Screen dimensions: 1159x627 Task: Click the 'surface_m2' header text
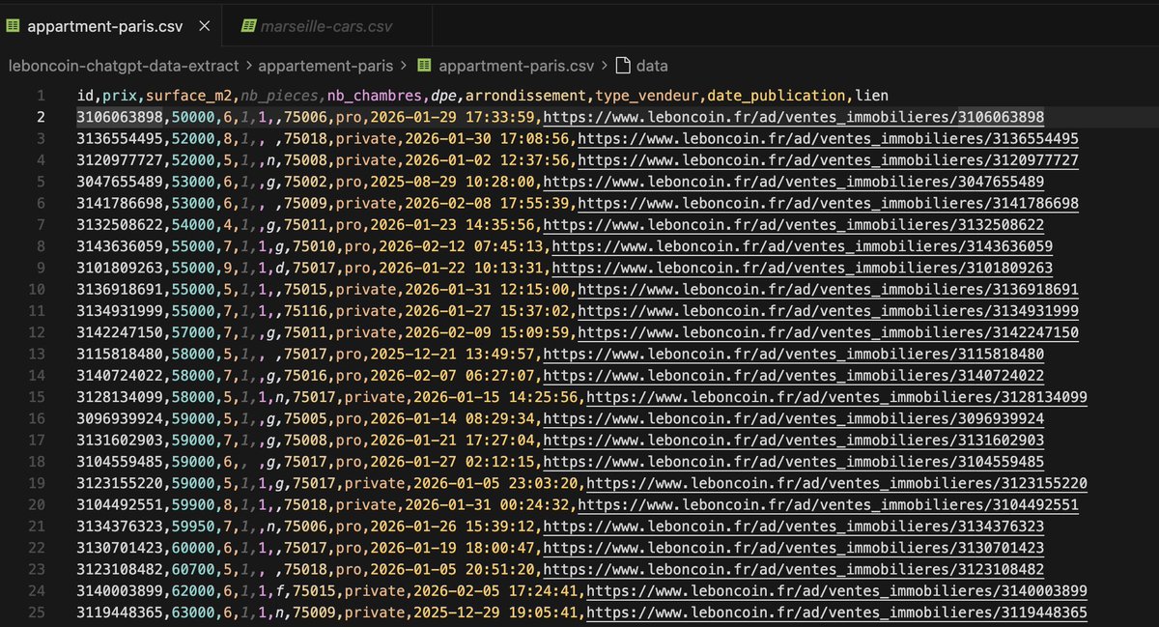coord(189,96)
